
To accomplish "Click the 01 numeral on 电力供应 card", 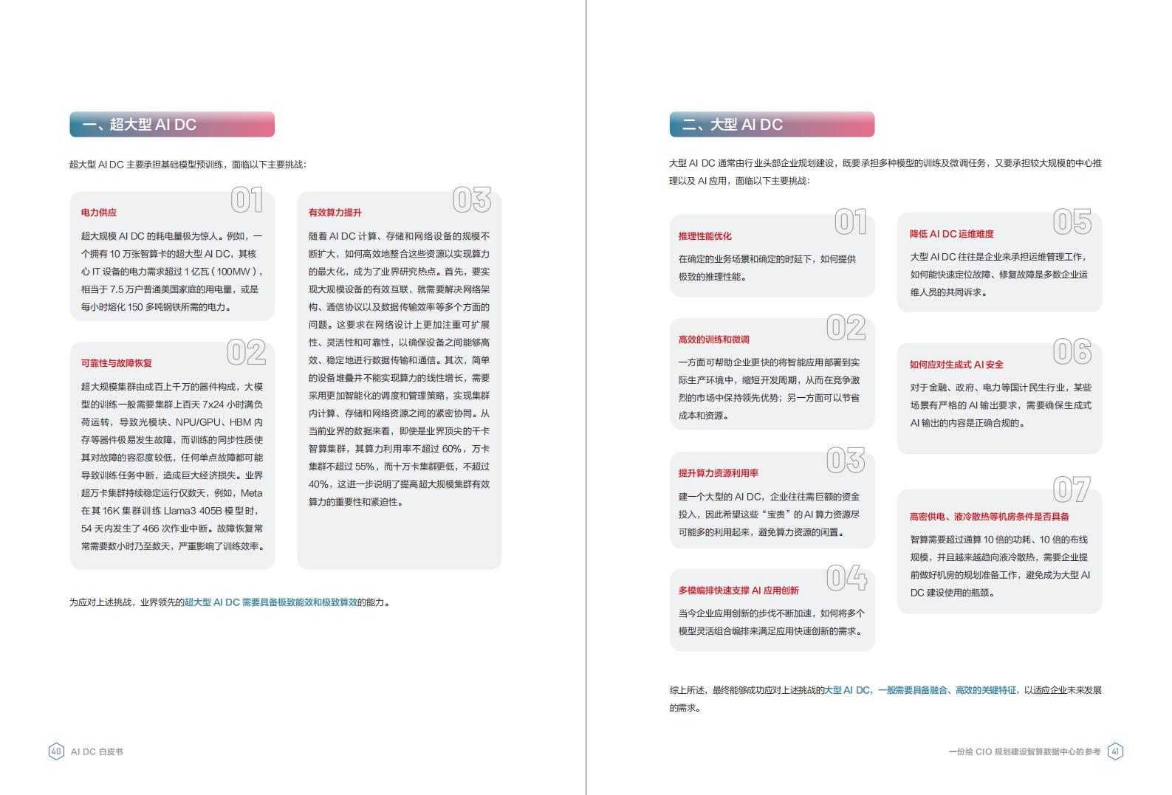I will coord(247,200).
